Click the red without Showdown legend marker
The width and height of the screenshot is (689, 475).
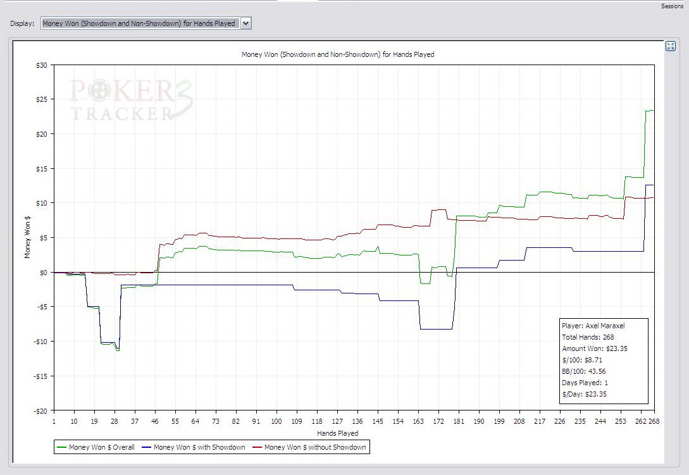pyautogui.click(x=256, y=447)
